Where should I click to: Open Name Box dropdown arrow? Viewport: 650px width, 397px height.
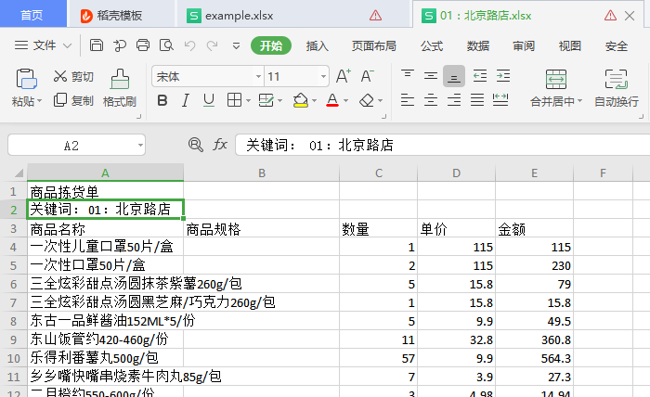click(140, 146)
